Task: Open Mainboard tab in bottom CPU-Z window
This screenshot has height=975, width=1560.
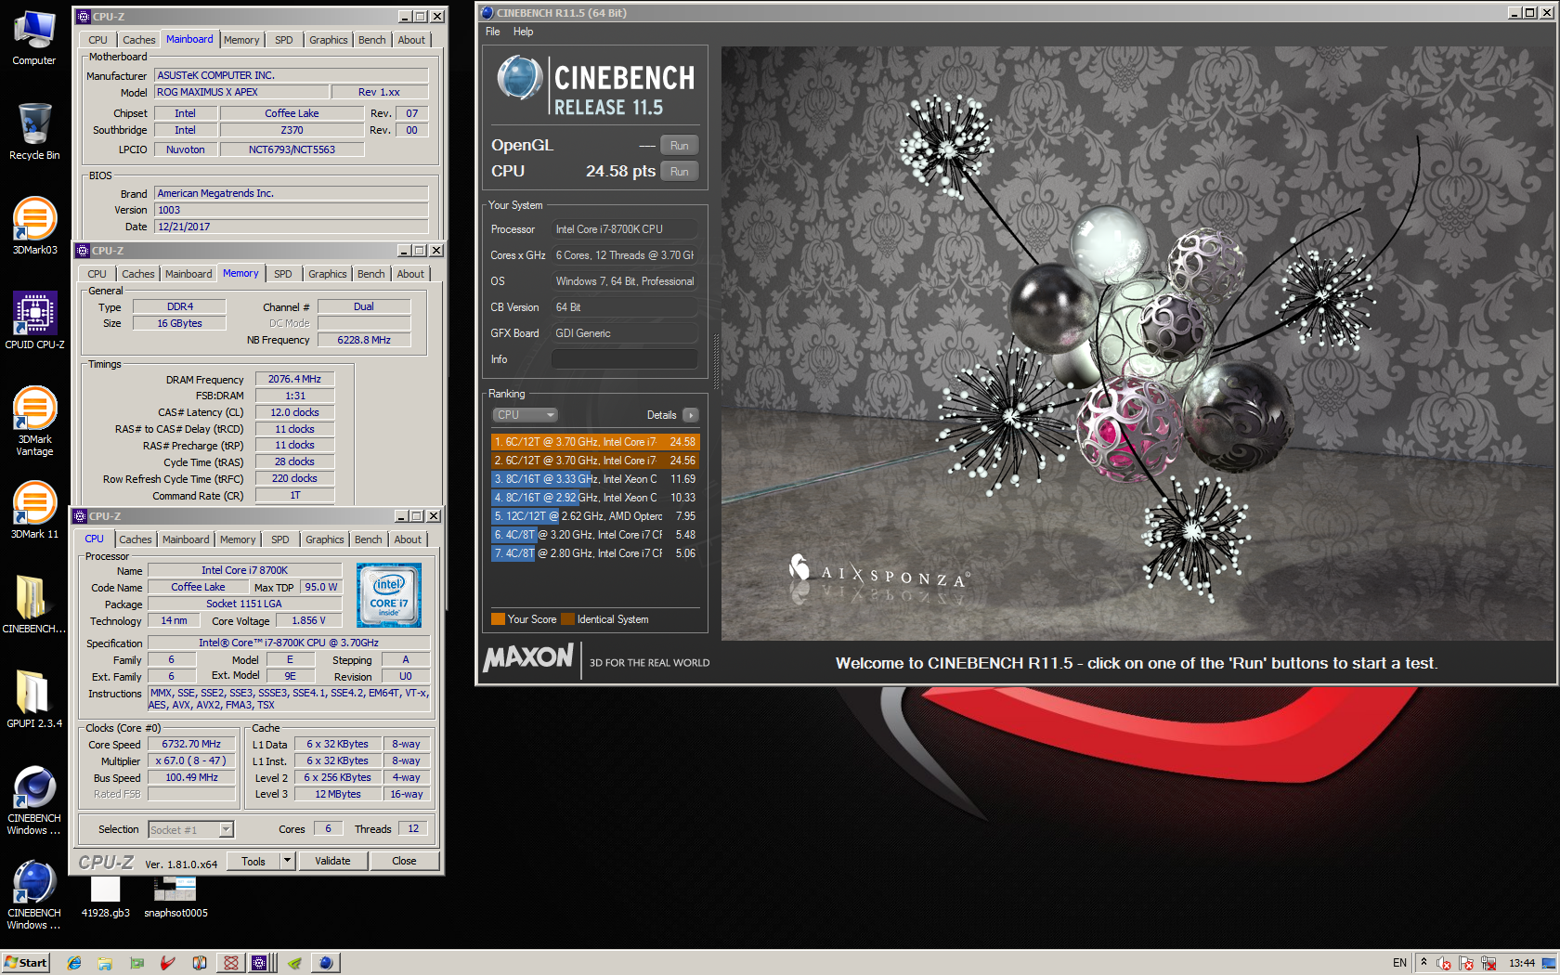Action: 186,539
